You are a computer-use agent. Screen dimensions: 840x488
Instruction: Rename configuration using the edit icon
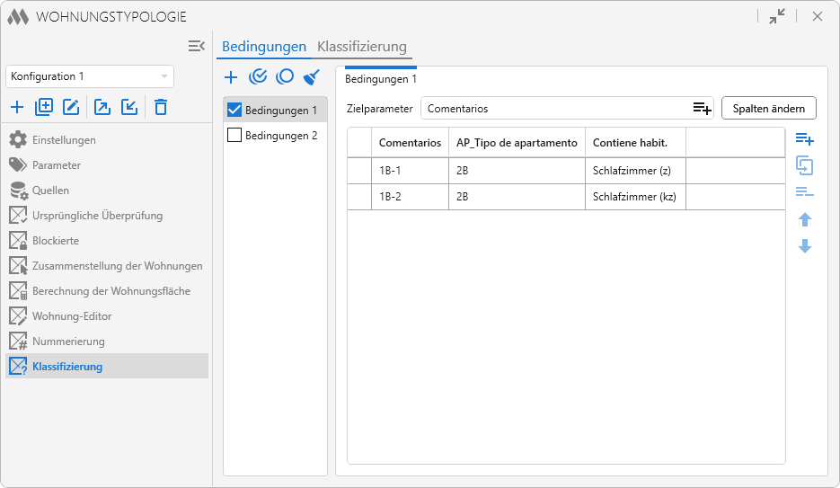point(71,108)
